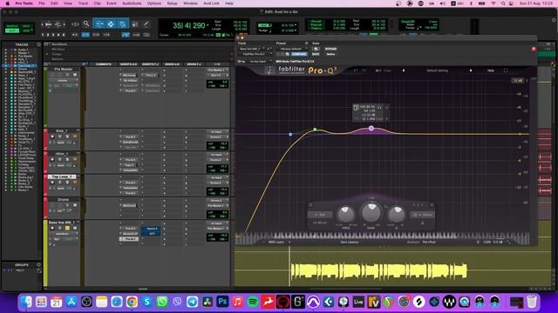Open the Music app from the dock

pos(237,302)
